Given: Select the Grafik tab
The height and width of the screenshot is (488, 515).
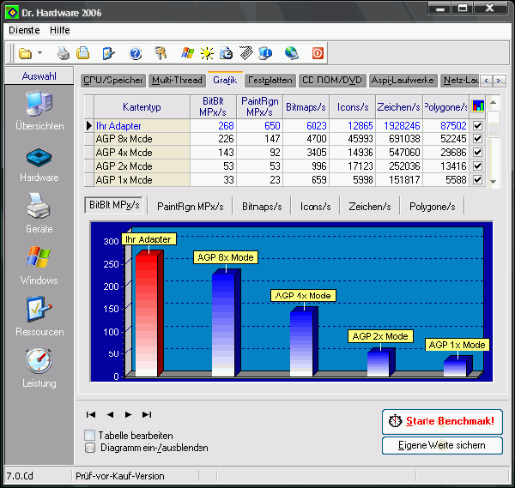Looking at the screenshot, I should click(x=225, y=80).
